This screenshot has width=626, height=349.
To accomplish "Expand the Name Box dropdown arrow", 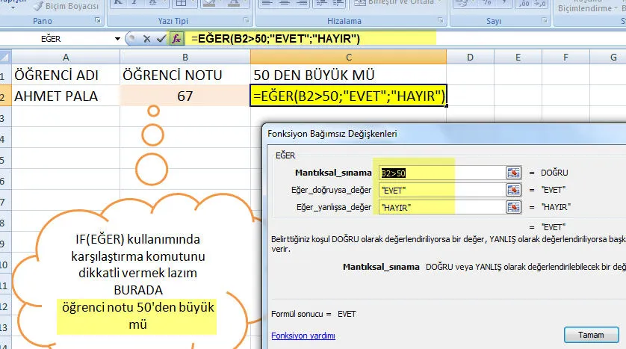I will [117, 38].
